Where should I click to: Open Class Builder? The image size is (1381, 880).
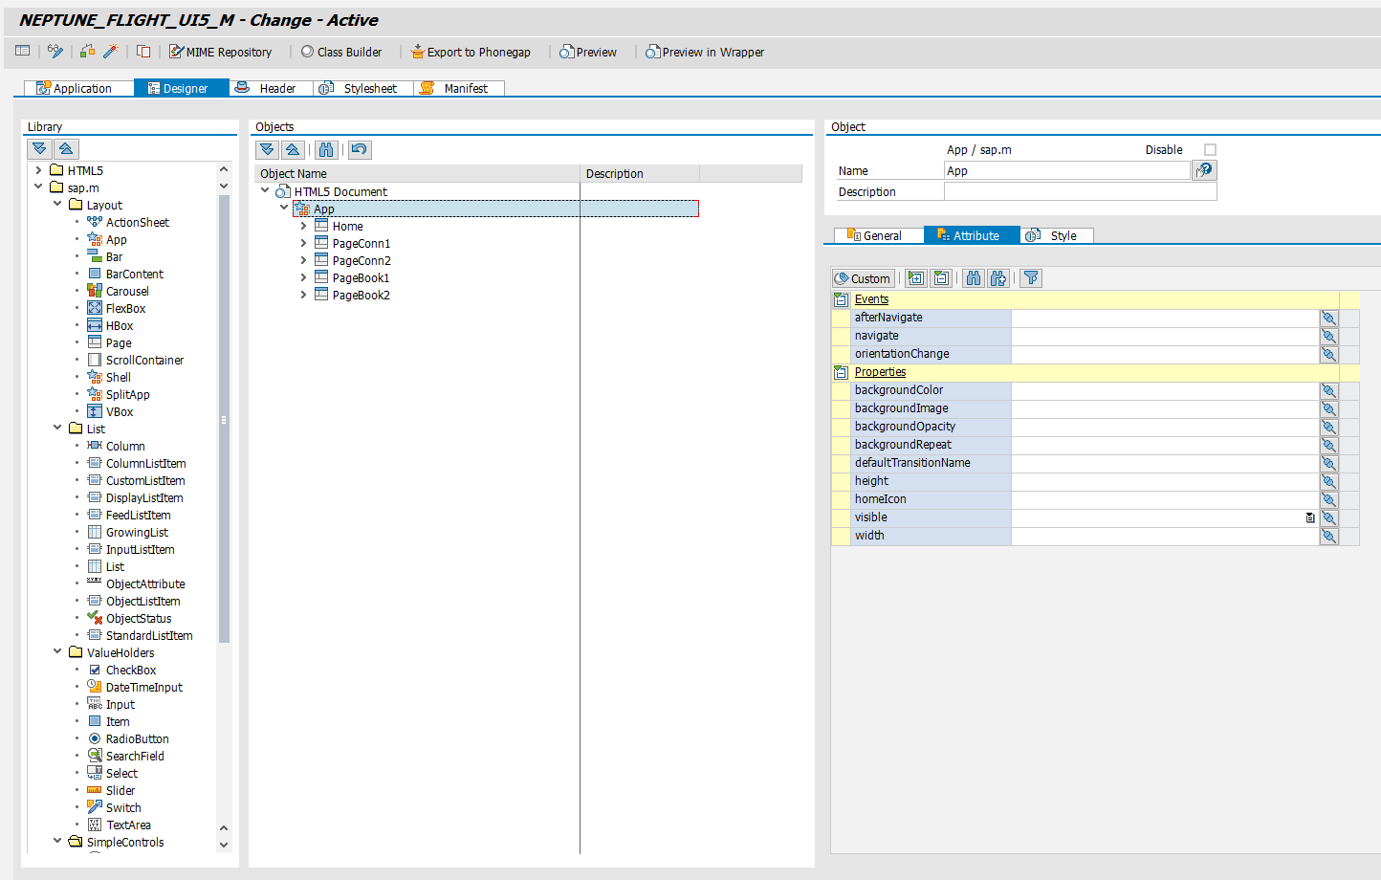pos(341,52)
